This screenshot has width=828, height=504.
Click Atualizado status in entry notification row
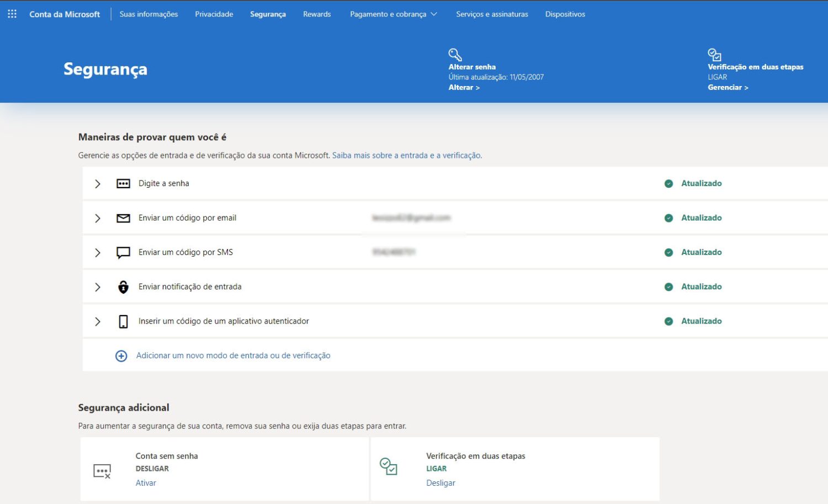click(x=702, y=287)
